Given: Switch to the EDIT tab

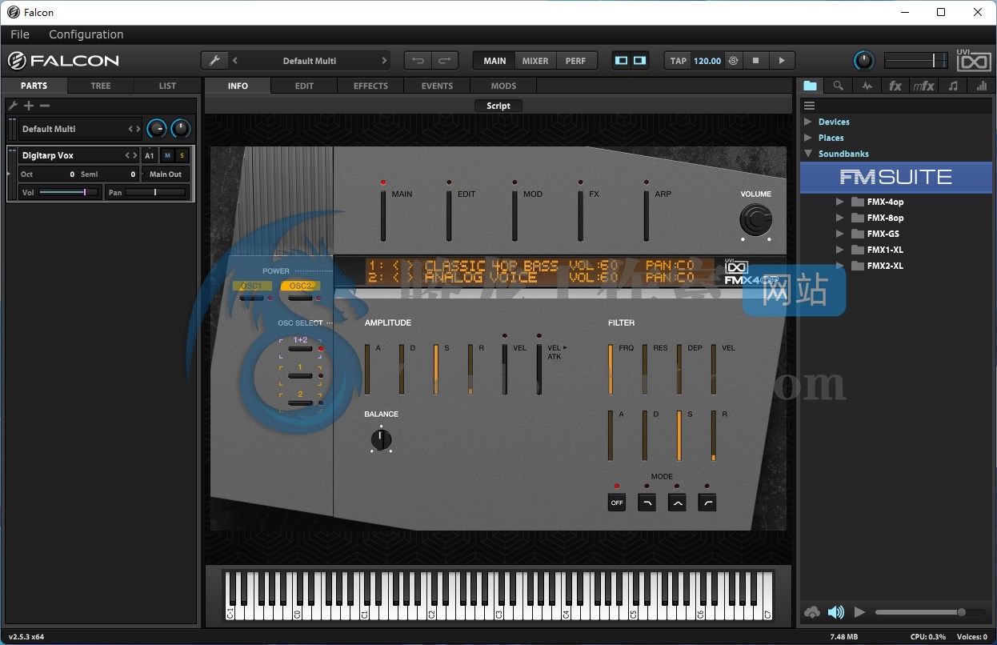Looking at the screenshot, I should pyautogui.click(x=304, y=86).
